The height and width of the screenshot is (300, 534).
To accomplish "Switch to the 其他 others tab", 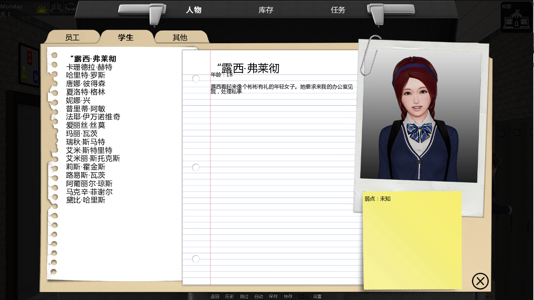I will 180,38.
